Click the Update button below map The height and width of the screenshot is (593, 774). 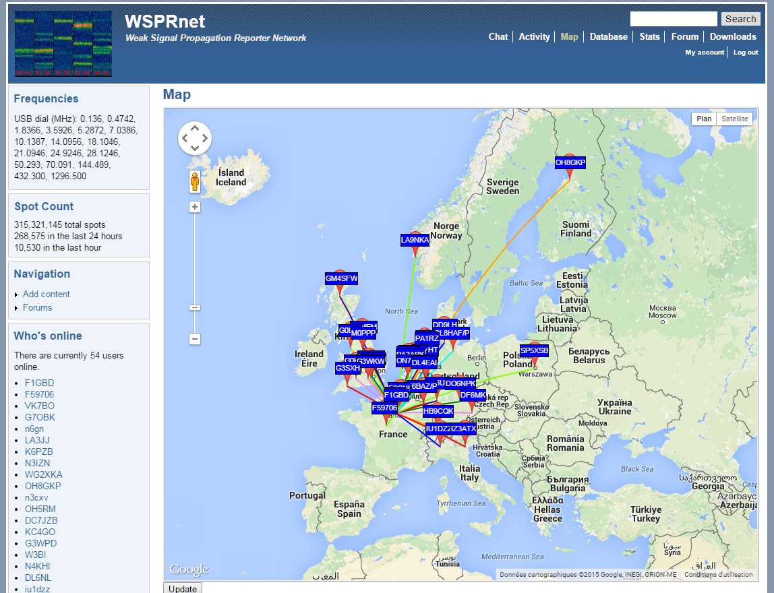(x=183, y=588)
